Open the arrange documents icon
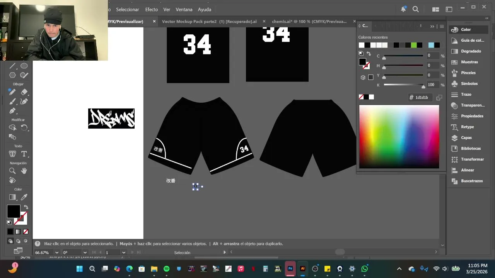The image size is (495, 278). point(435,9)
